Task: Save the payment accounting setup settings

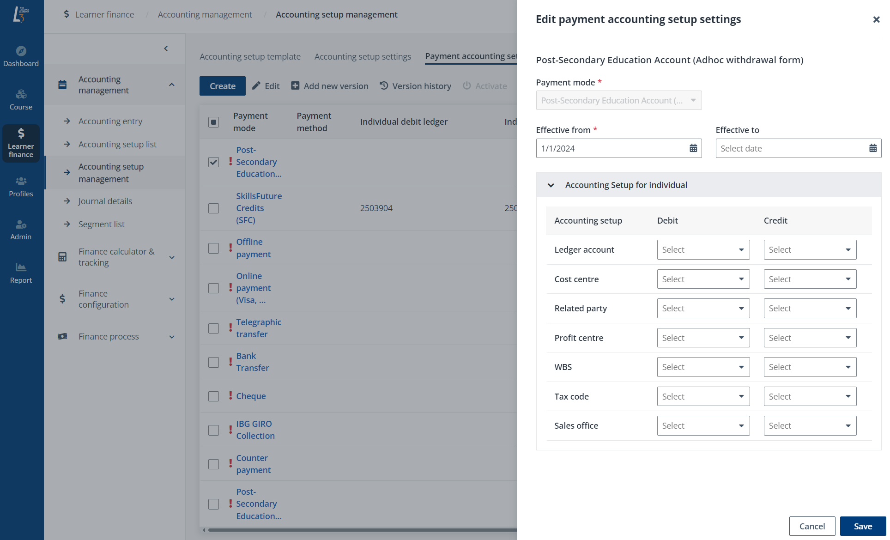Action: click(863, 526)
